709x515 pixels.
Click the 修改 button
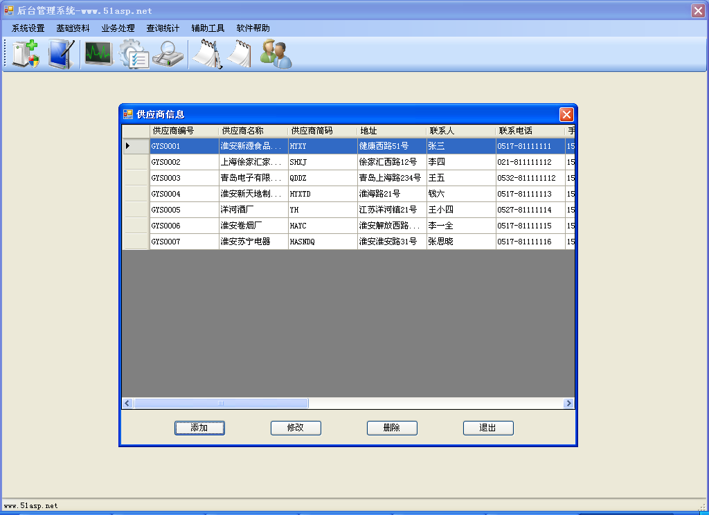coord(296,428)
